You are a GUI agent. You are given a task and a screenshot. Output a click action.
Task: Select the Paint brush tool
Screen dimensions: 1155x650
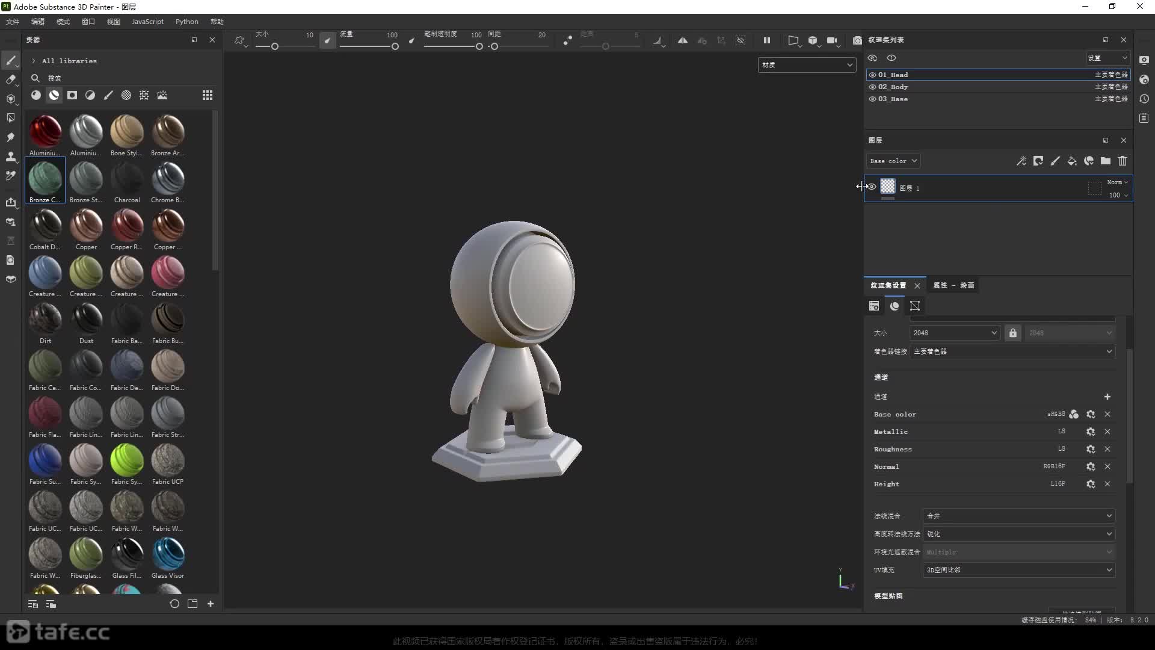11,60
